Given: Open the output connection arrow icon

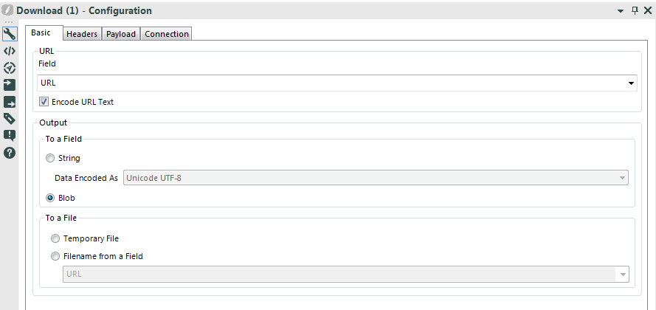Looking at the screenshot, I should [x=10, y=102].
